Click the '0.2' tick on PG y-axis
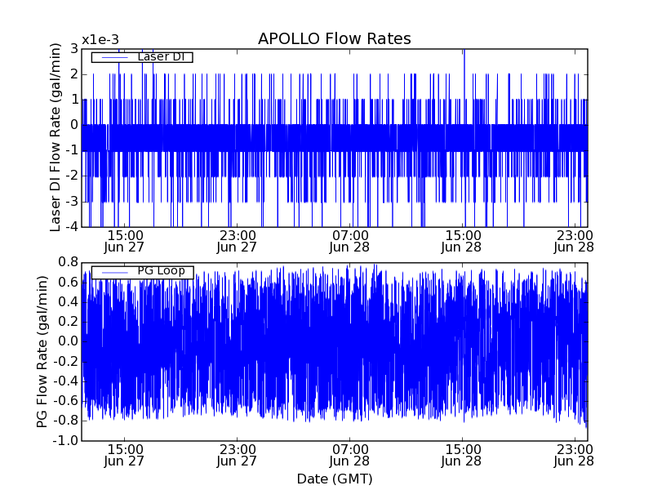This screenshot has width=653, height=490. click(69, 322)
